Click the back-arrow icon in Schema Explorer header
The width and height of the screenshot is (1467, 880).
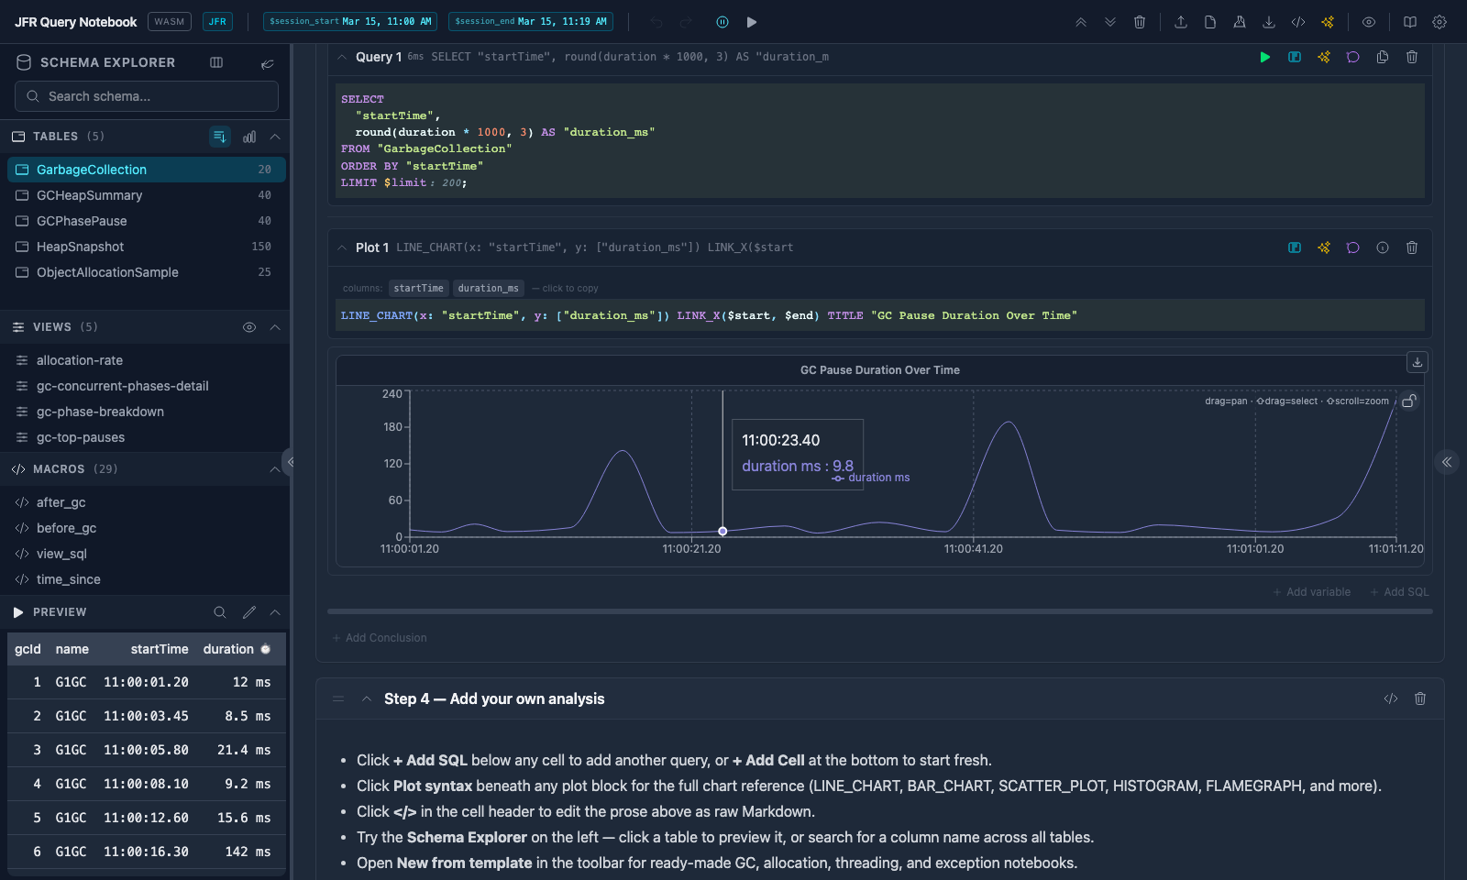[x=268, y=63]
